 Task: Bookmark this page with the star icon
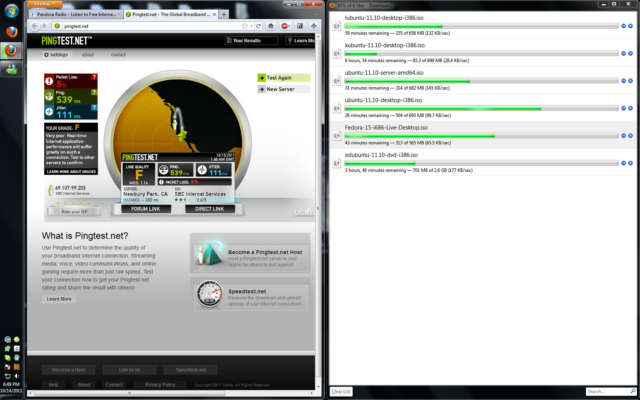point(245,26)
